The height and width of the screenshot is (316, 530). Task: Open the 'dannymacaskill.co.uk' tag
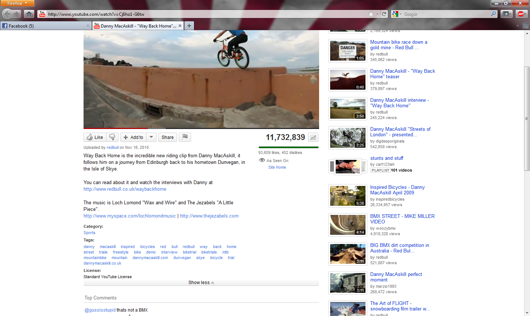pos(102,263)
